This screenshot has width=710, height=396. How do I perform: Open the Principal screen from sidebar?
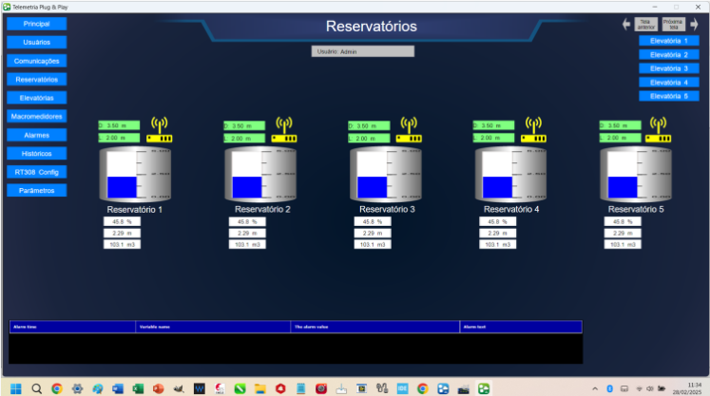[37, 24]
